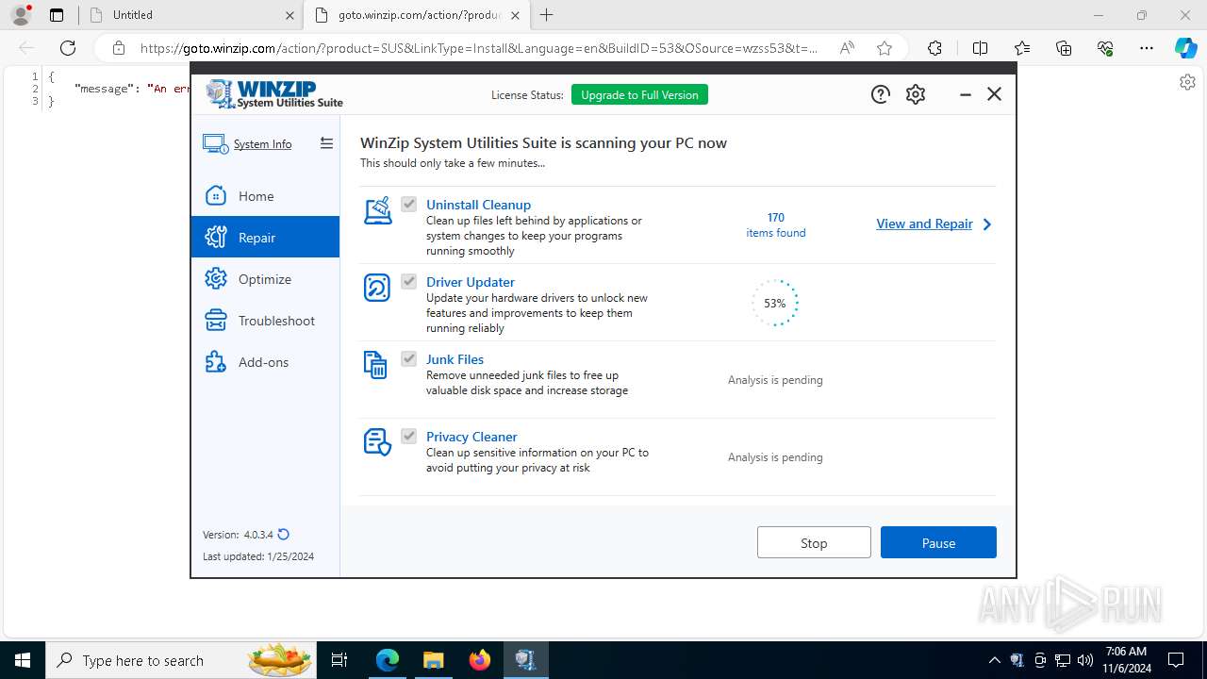Click the taskbar search box
Screen dimensions: 1207x679
click(x=182, y=660)
